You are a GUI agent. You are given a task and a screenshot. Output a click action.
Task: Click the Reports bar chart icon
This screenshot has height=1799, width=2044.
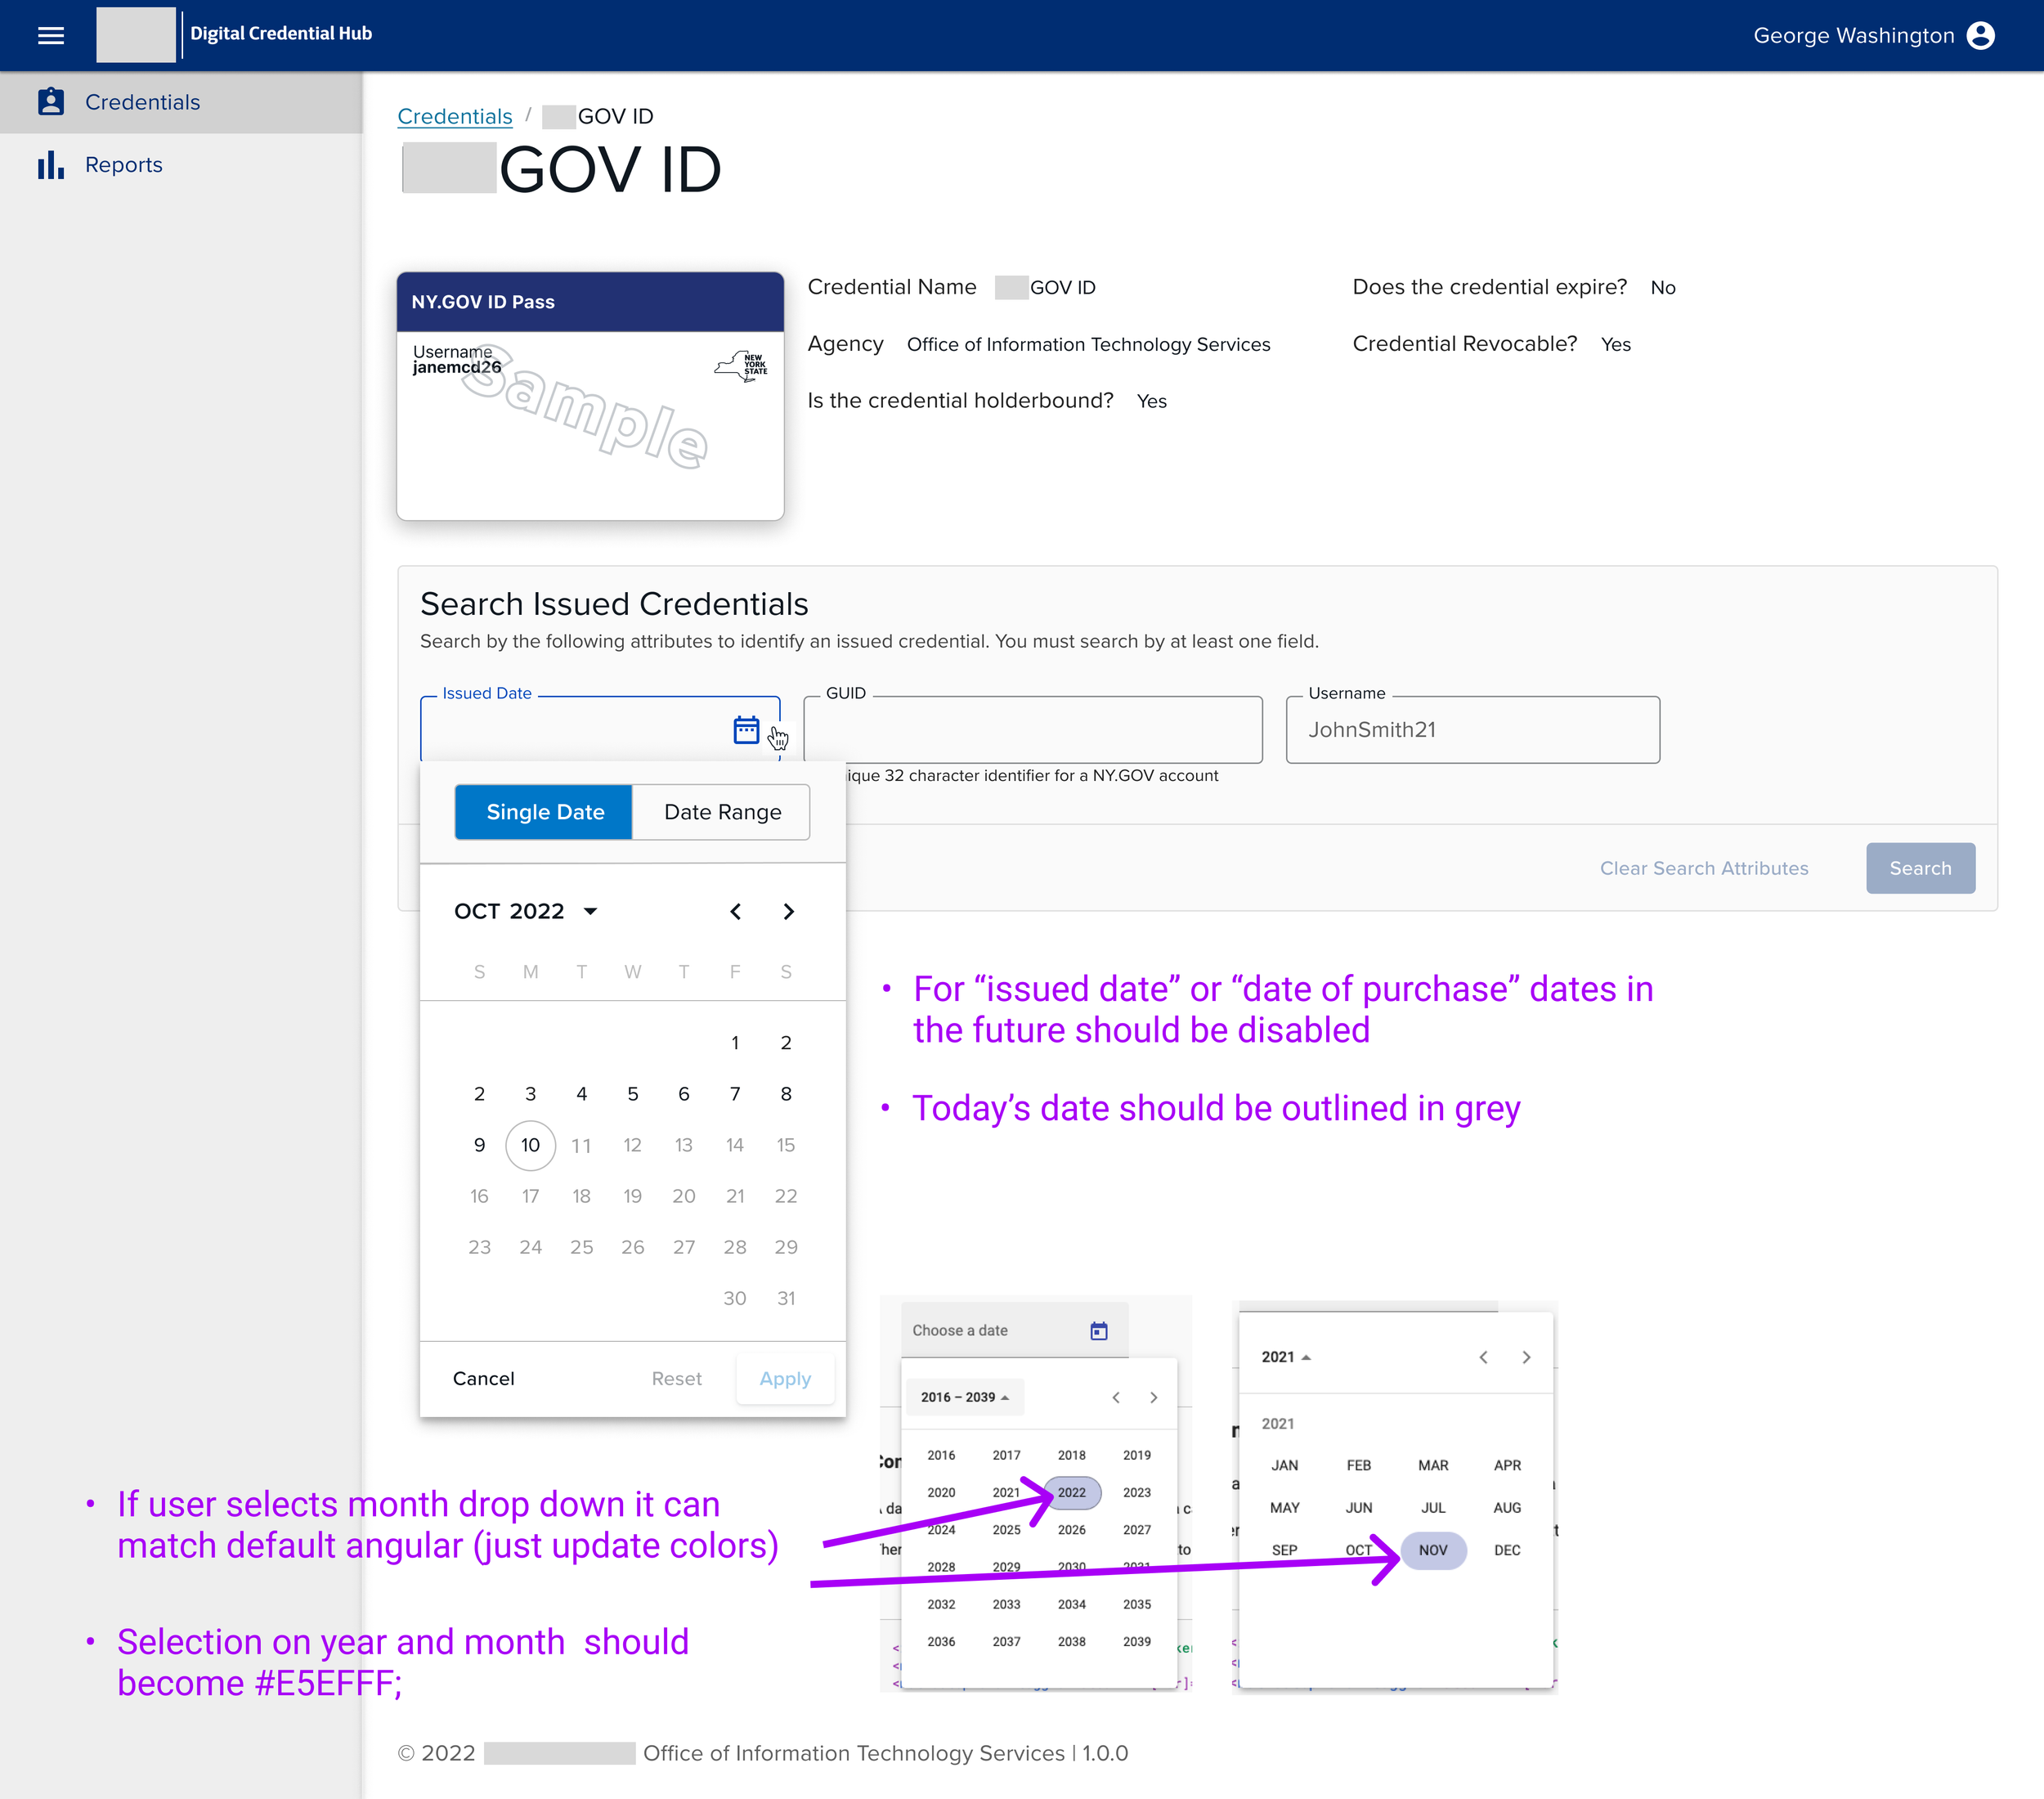[51, 165]
